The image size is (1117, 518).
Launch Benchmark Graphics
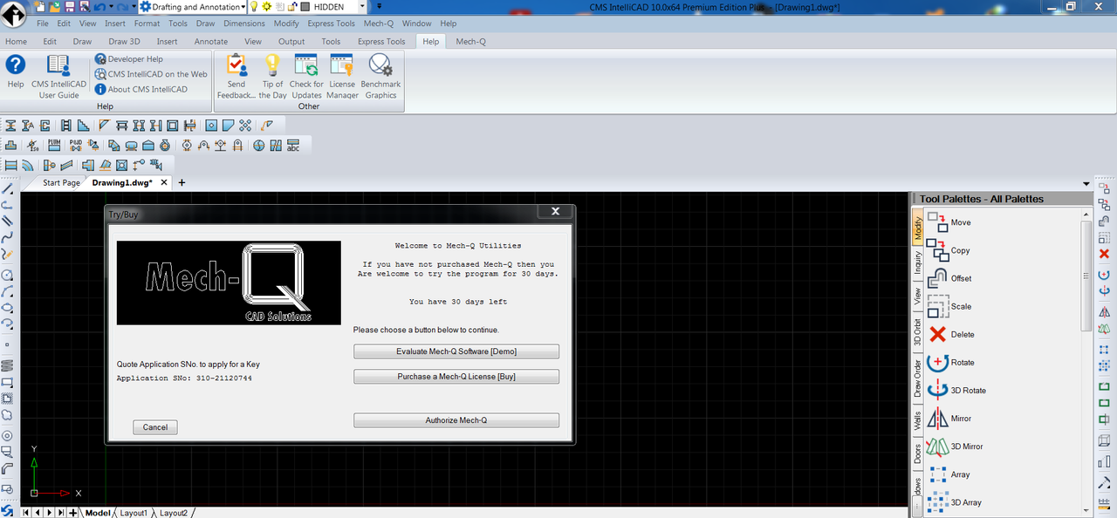tap(380, 77)
